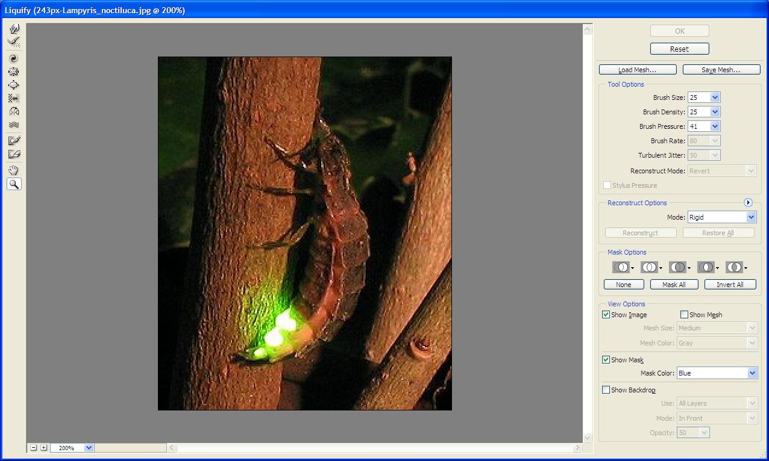Open the Reconstruct Mode dropdown set to Rigid
The height and width of the screenshot is (461, 769).
[751, 217]
